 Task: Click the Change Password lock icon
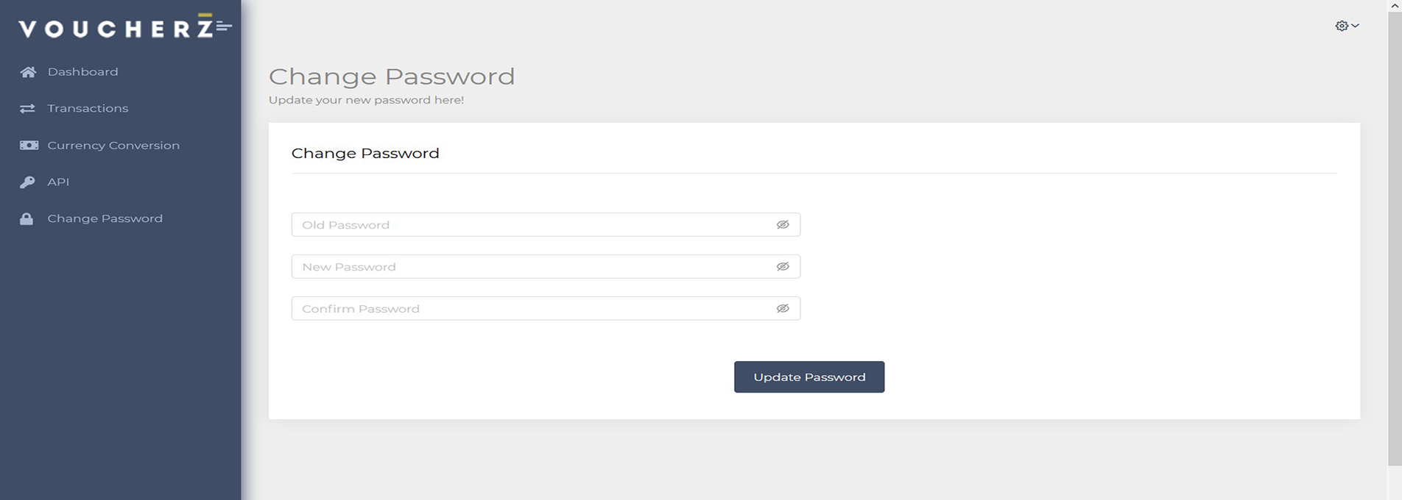point(27,219)
